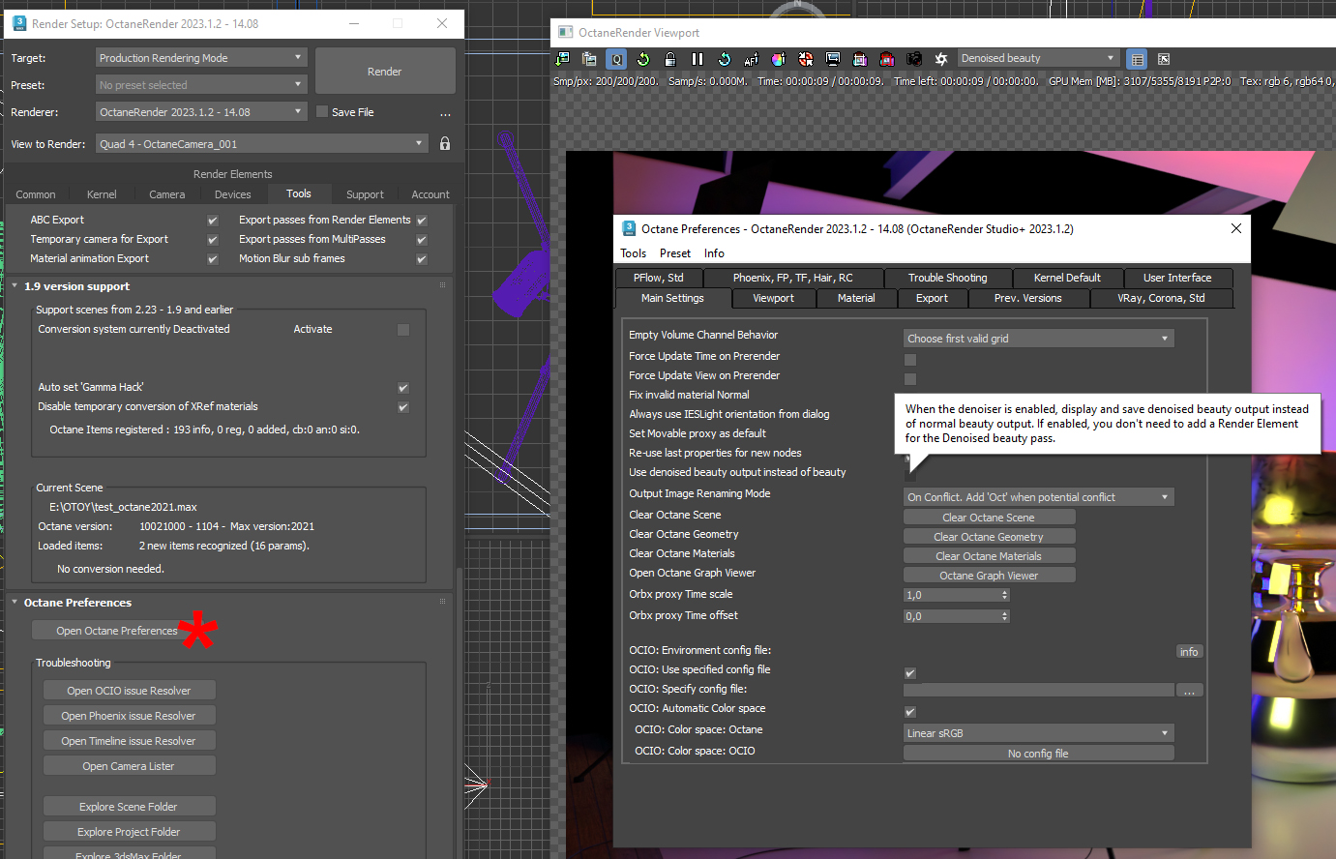This screenshot has height=859, width=1336.
Task: Toggle the lock icon beside View to Render
Action: [445, 143]
